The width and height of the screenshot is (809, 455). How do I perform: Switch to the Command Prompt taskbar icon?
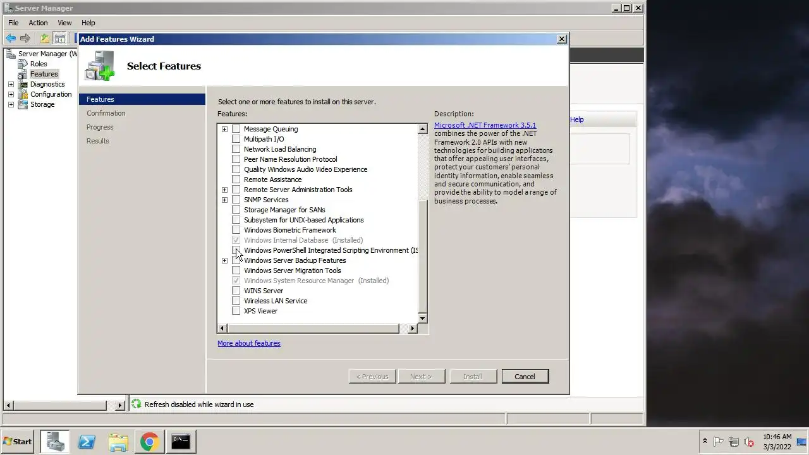click(x=181, y=442)
